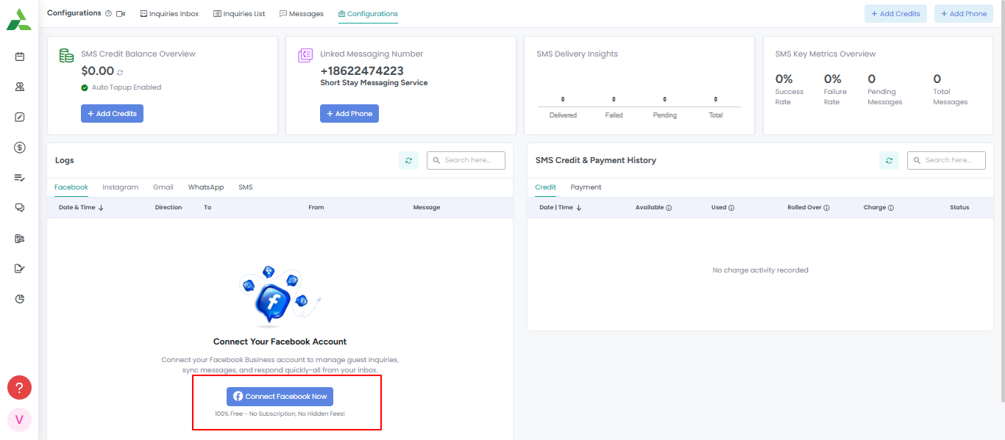Open the calendar icon in the sidebar
The width and height of the screenshot is (1005, 440).
pos(20,57)
